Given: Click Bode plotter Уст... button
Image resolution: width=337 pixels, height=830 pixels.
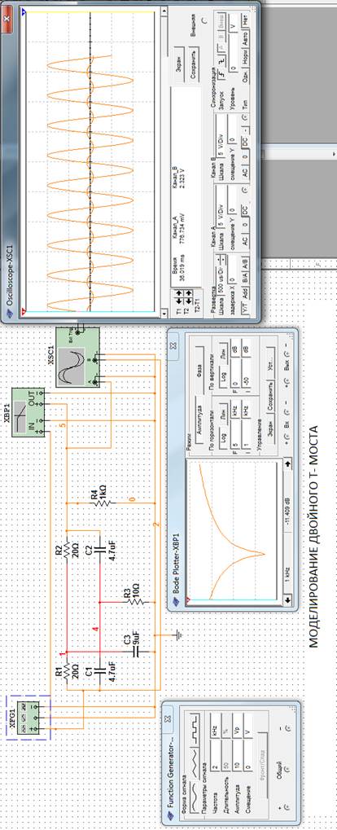Looking at the screenshot, I should 270,363.
